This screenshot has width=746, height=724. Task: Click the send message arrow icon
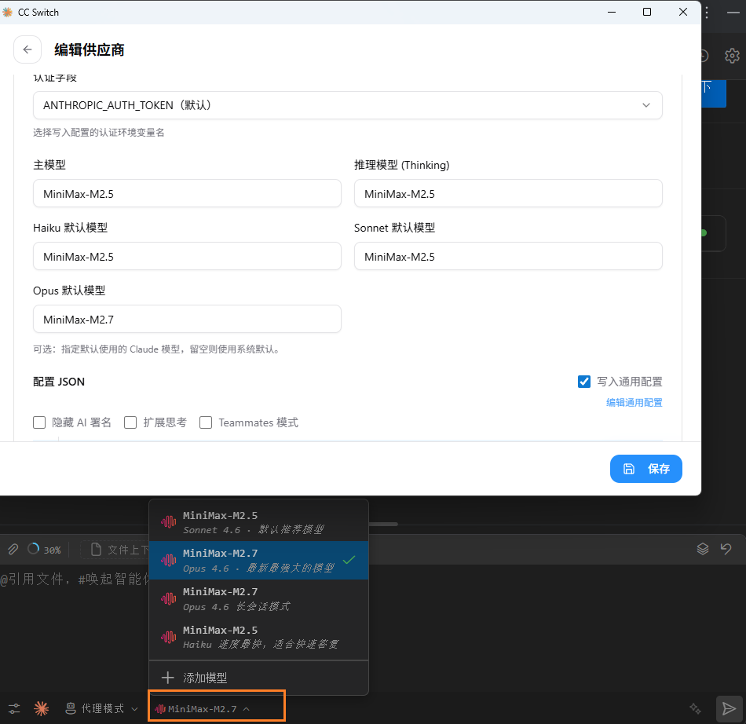pos(729,708)
